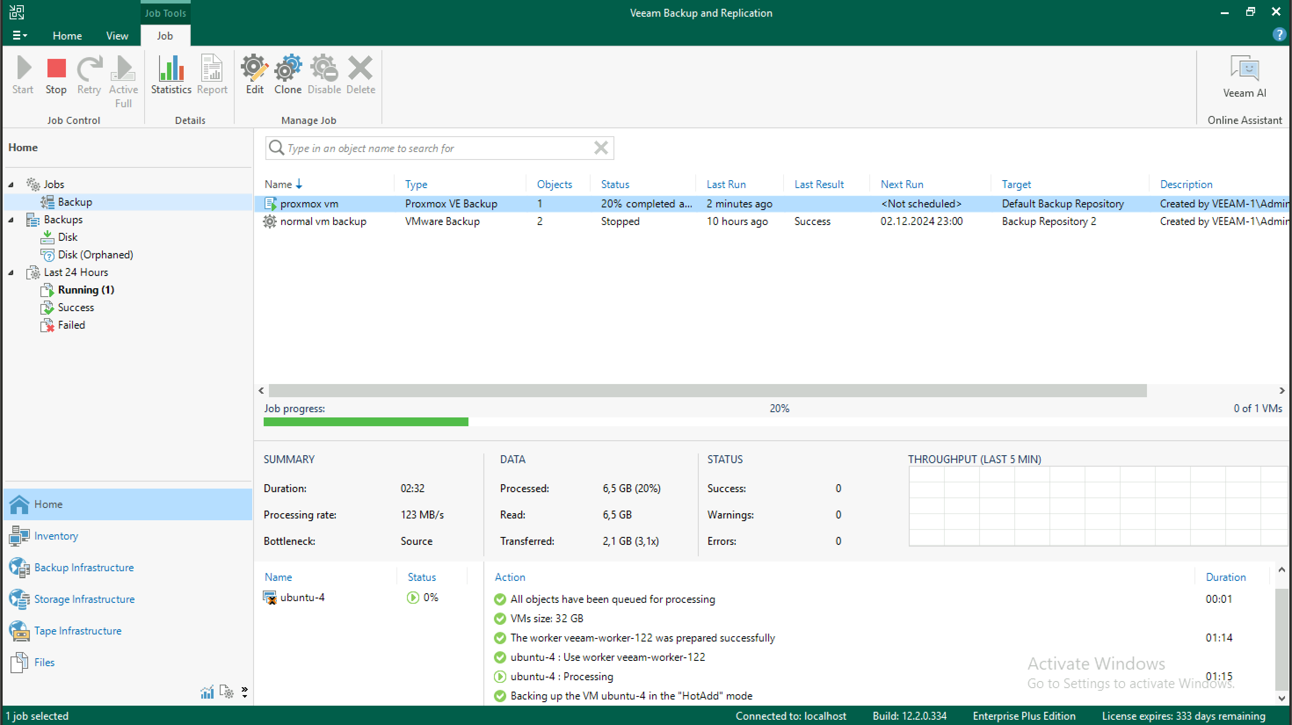Sort jobs by Type column
1292x725 pixels.
pos(416,185)
